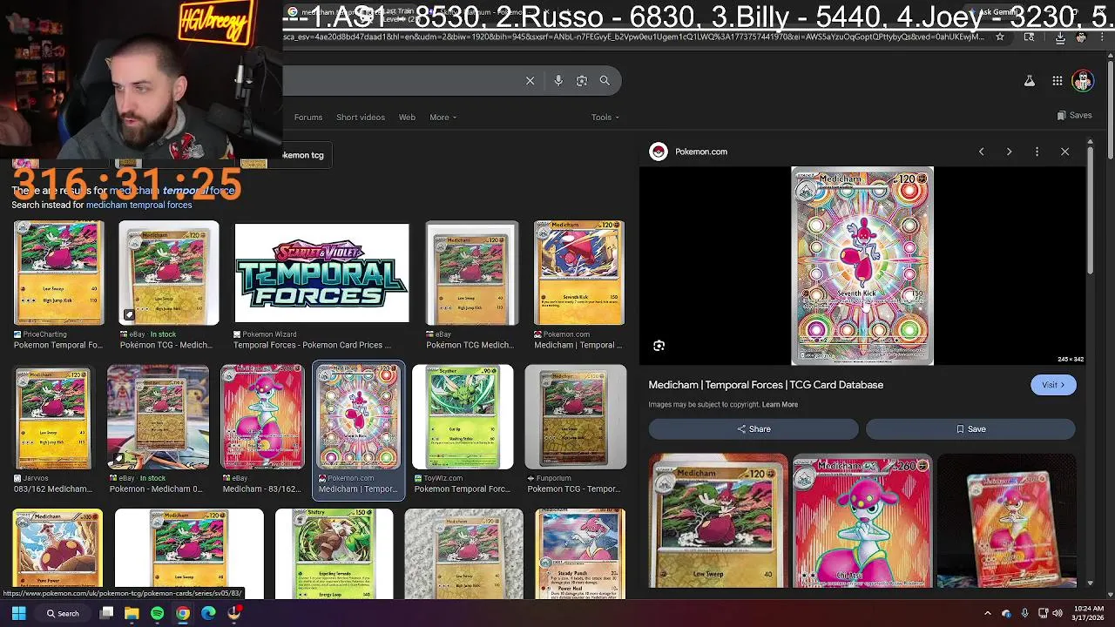Open Search Labs flask icon
The width and height of the screenshot is (1115, 627).
(x=1029, y=81)
